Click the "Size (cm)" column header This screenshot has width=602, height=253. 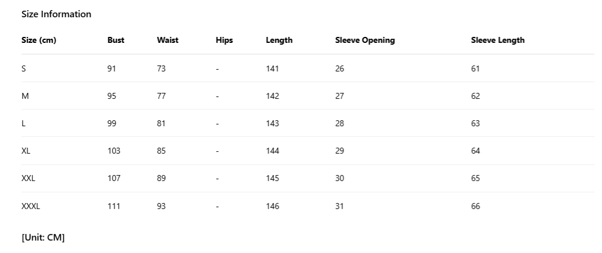(x=39, y=40)
